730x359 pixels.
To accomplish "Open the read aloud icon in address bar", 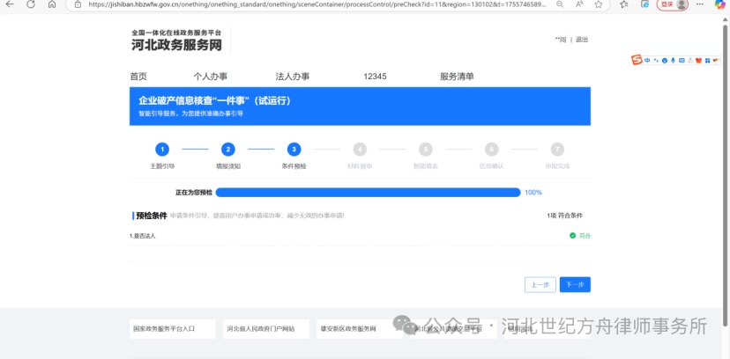I will click(579, 4).
